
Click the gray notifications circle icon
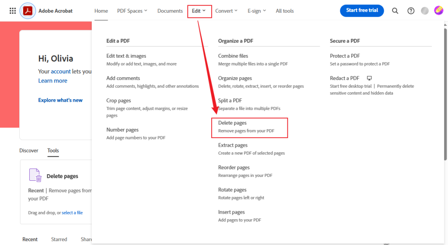(424, 11)
